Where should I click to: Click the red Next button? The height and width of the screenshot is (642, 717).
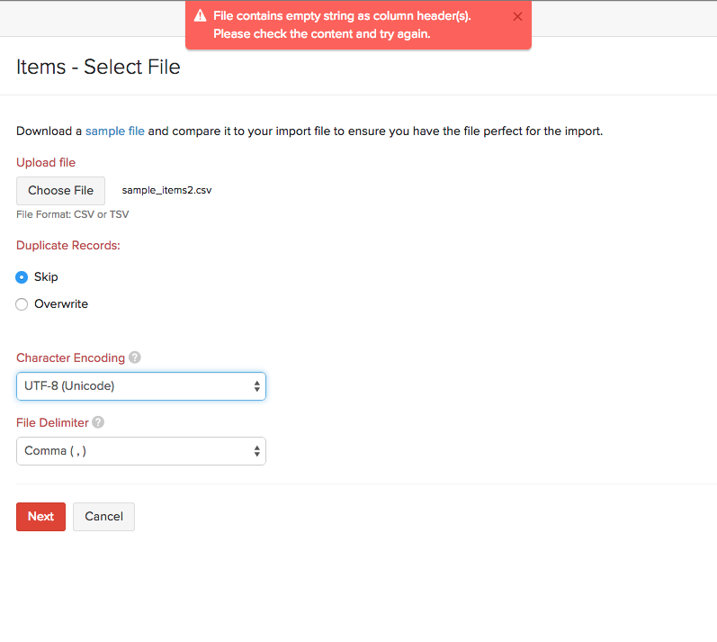[x=40, y=517]
